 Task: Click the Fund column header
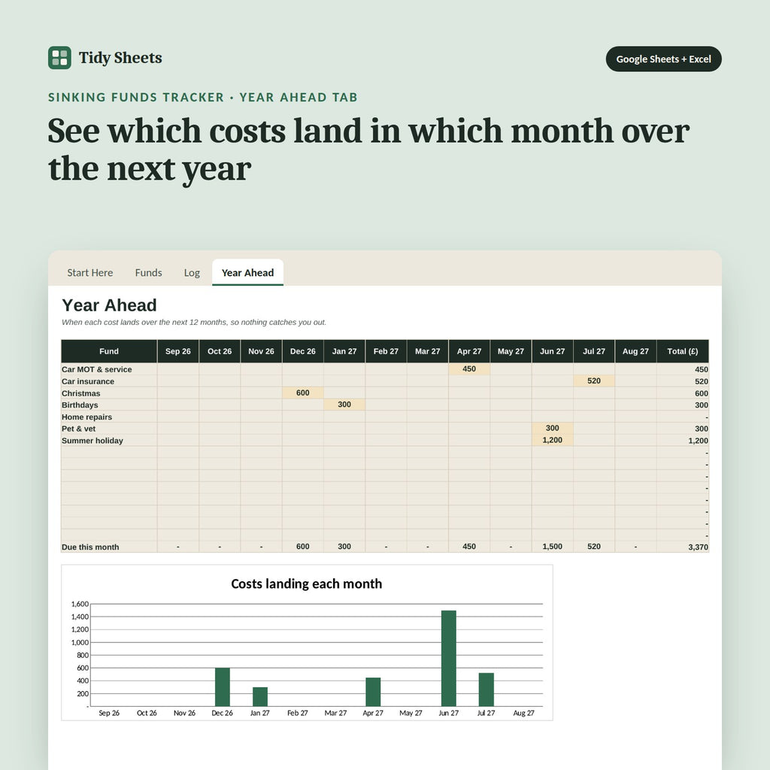point(109,351)
